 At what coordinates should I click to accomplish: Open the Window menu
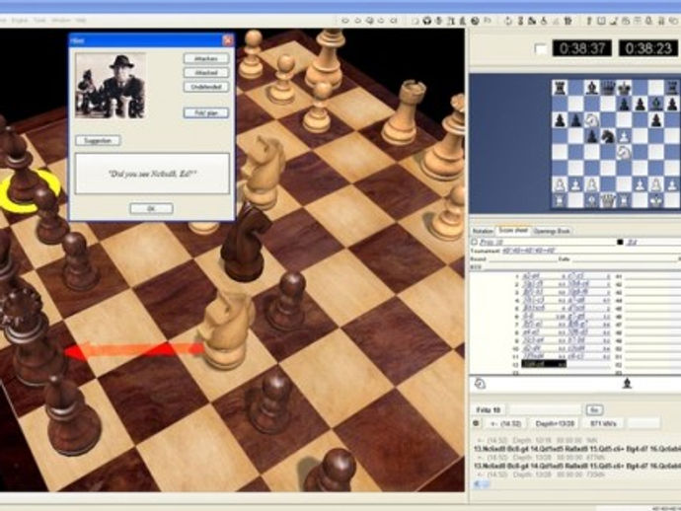tap(61, 21)
